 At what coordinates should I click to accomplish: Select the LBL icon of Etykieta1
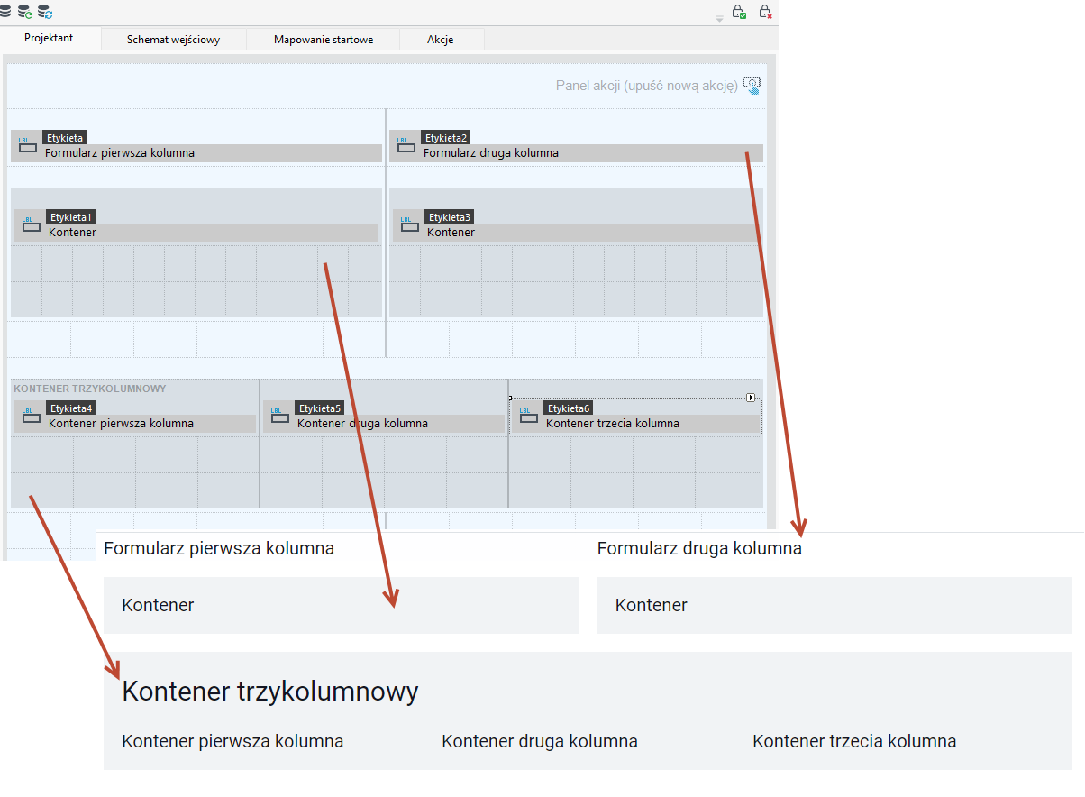(32, 224)
